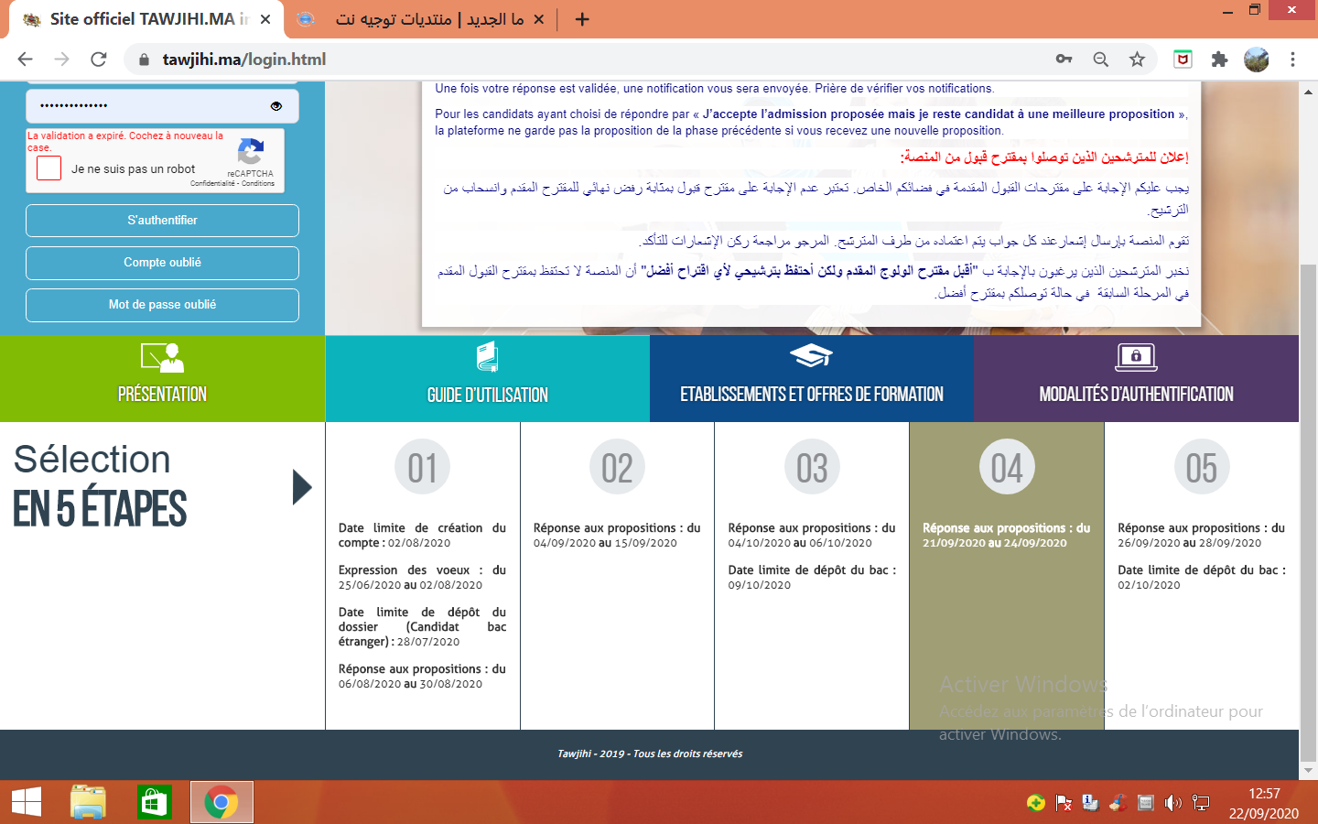Select step 04 circle in the timeline

pos(1007,467)
